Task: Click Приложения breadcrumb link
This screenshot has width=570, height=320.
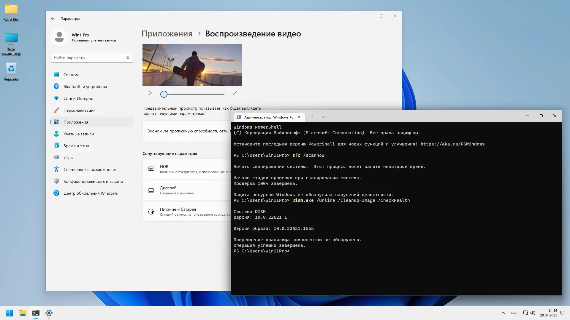Action: (x=167, y=34)
